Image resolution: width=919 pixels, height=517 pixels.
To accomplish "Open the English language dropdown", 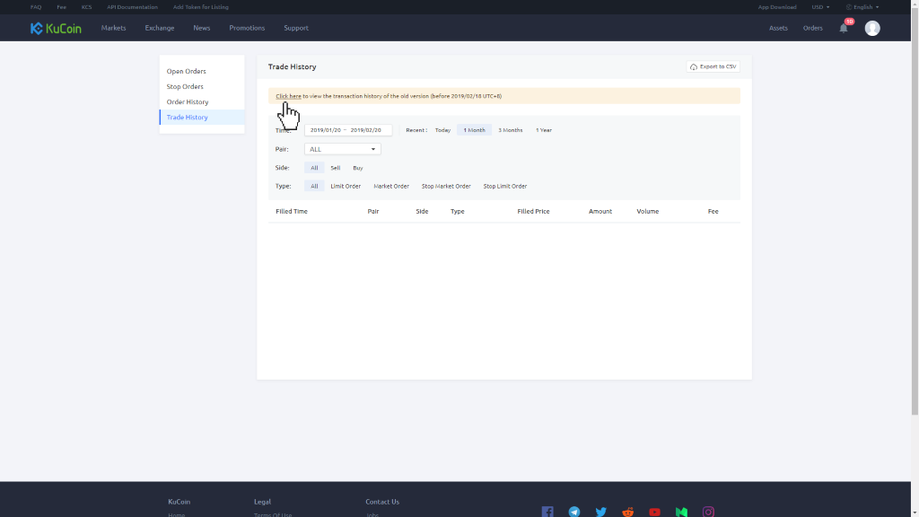I will tap(862, 7).
